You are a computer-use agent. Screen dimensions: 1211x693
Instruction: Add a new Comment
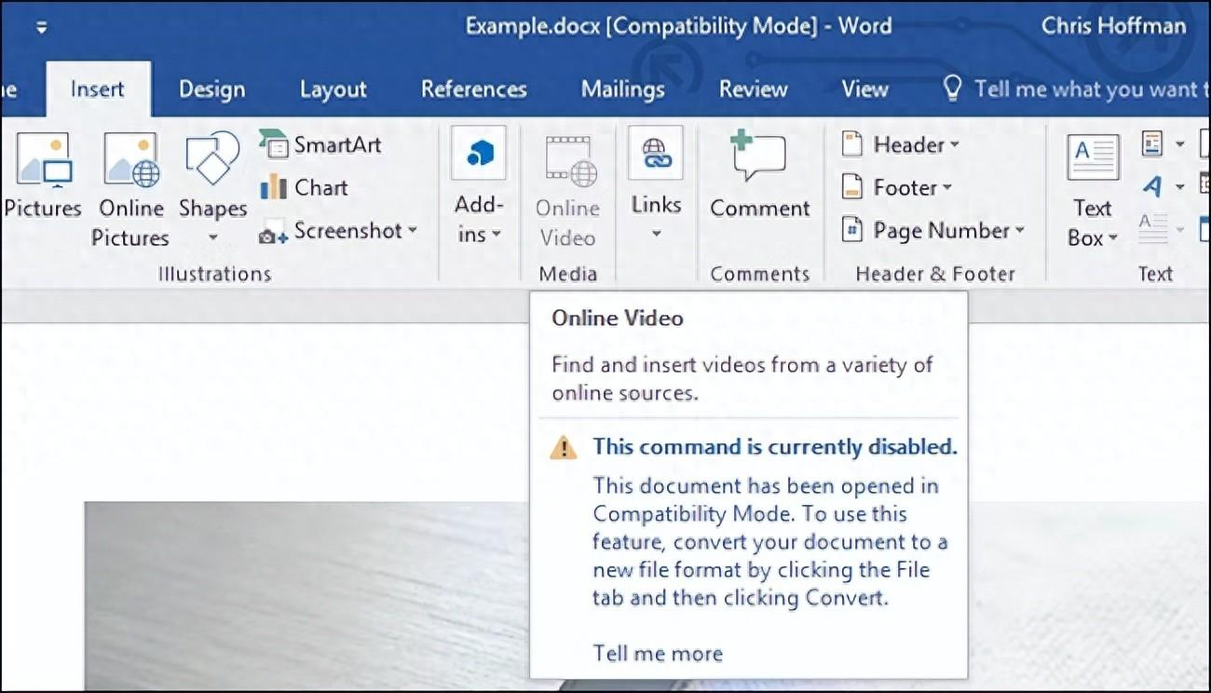pyautogui.click(x=759, y=175)
